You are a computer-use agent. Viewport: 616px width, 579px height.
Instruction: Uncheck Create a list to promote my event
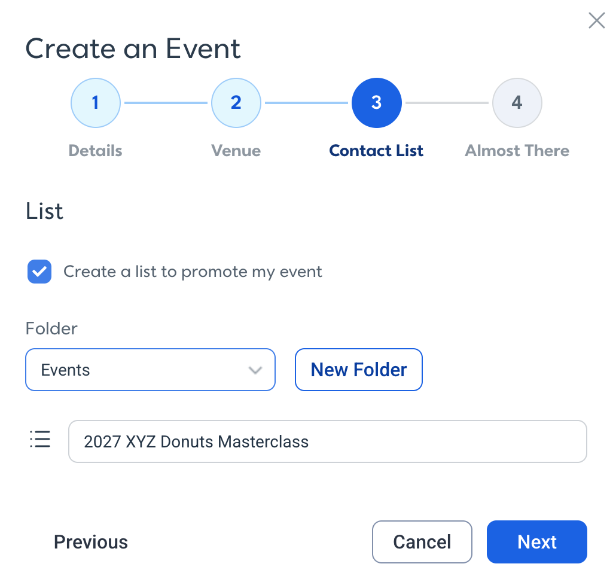tap(39, 272)
